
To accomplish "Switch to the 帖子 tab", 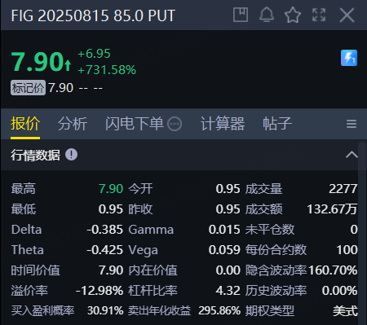I will pos(277,124).
